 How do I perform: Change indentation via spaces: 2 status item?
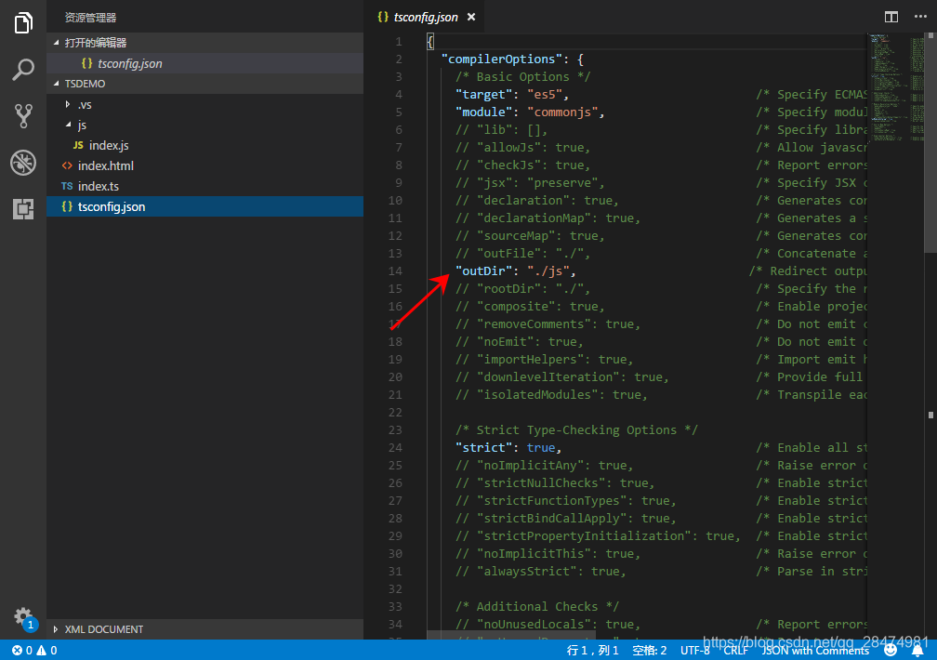(x=650, y=651)
